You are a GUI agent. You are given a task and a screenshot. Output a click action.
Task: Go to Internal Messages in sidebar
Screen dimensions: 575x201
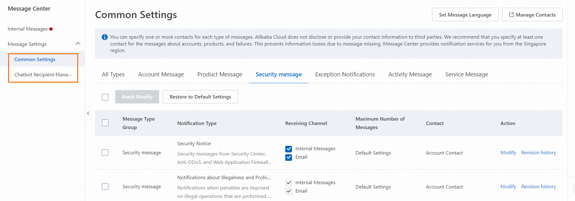click(27, 29)
